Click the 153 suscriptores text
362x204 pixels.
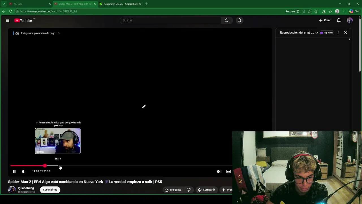point(26,192)
